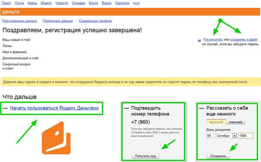Open Картинки in top navigation
The image size is (261, 162).
point(122,3)
